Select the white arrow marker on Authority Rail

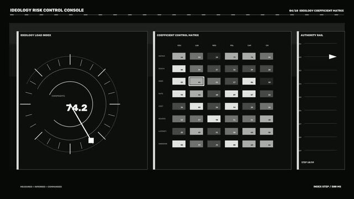coord(332,57)
